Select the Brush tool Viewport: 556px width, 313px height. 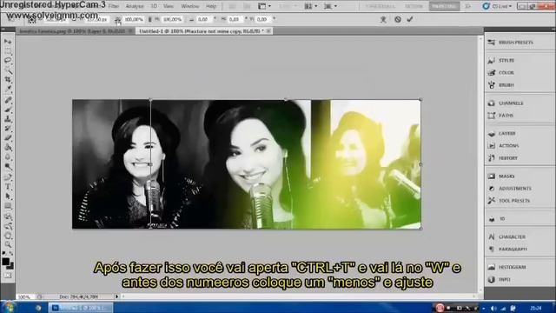click(8, 110)
